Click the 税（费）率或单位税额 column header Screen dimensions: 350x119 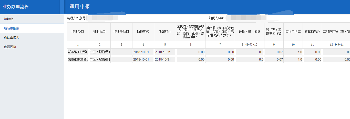point(274,32)
